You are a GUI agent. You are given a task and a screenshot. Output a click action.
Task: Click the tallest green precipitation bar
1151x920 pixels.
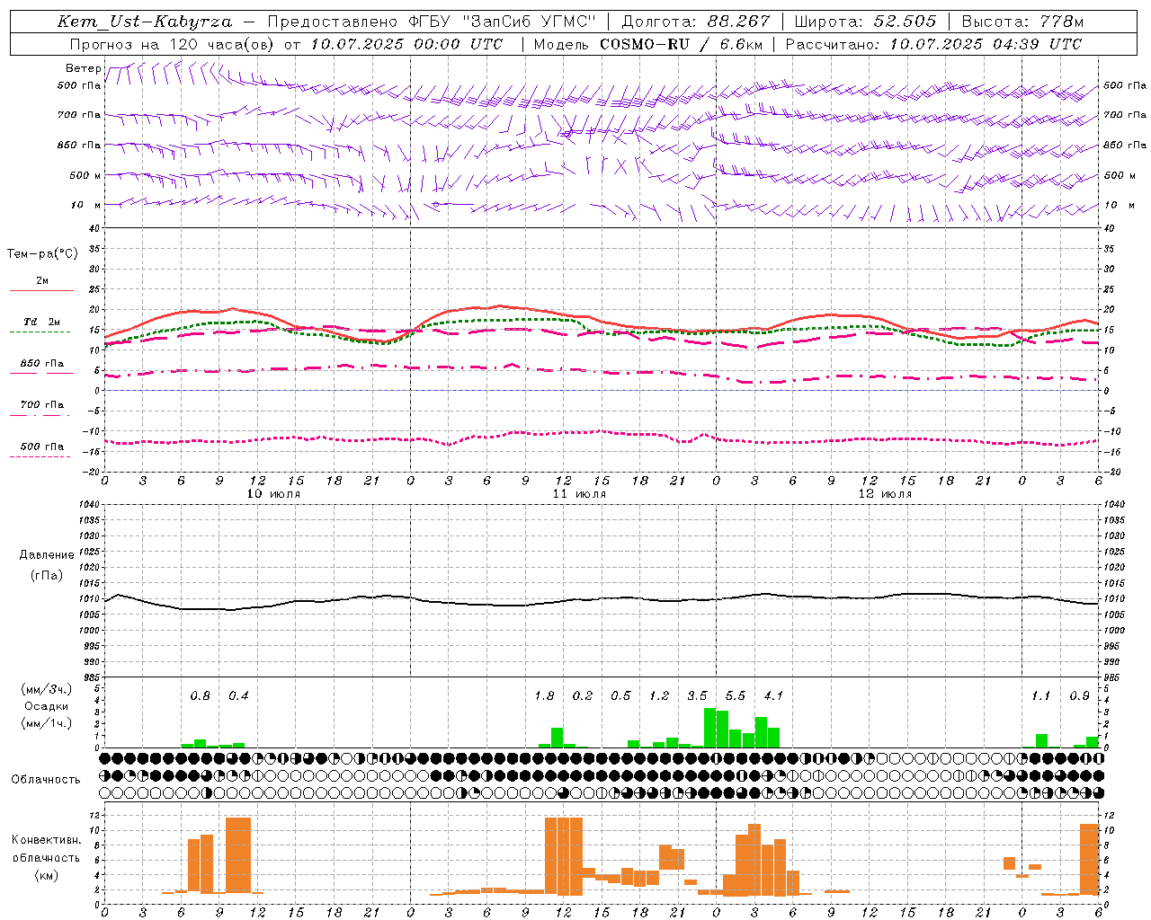click(709, 728)
